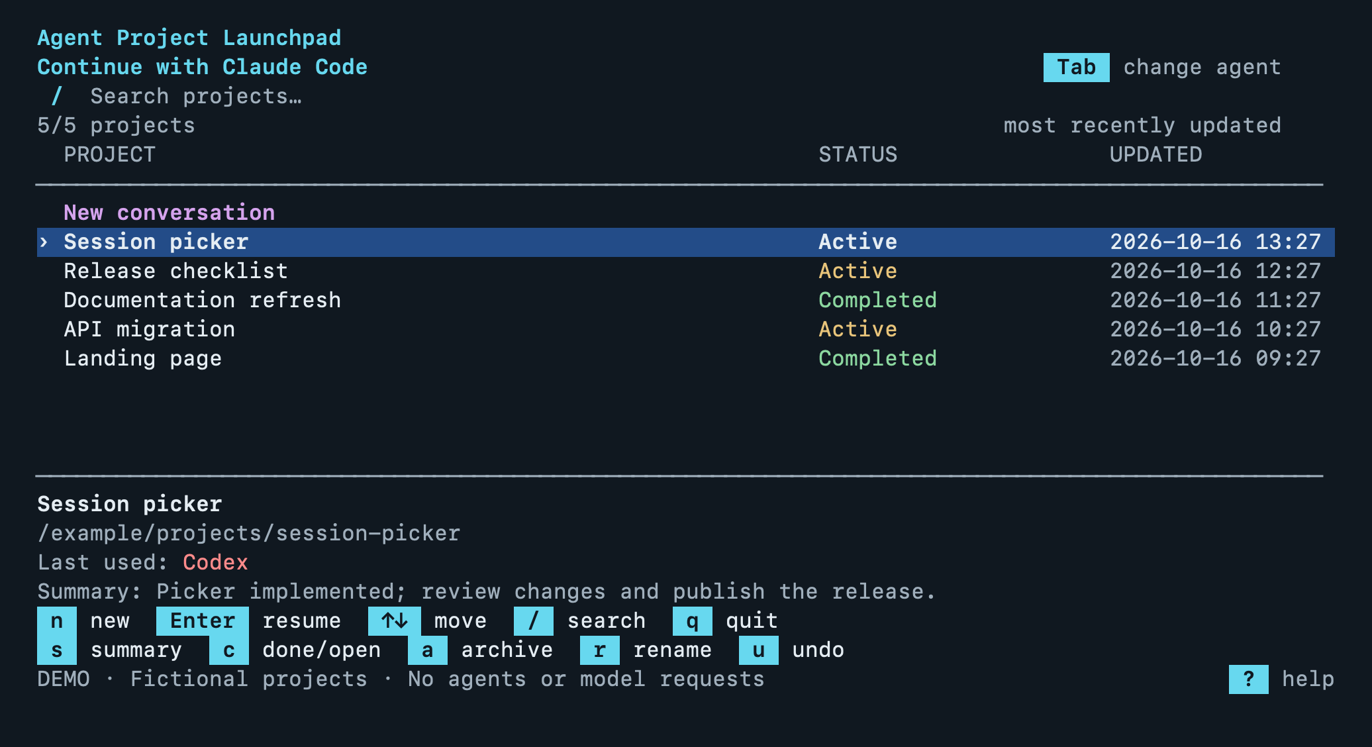Image resolution: width=1372 pixels, height=747 pixels.
Task: Click the 'n' new key badge
Action: (x=57, y=621)
